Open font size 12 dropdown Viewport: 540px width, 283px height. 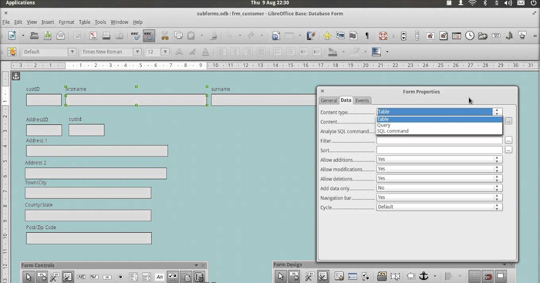(x=165, y=52)
